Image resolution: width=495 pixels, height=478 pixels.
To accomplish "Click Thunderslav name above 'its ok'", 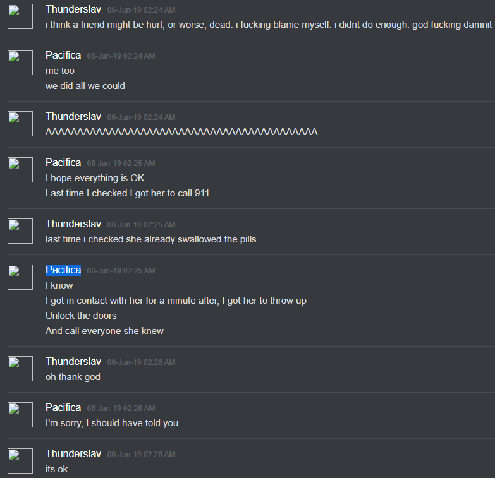I will pyautogui.click(x=73, y=454).
